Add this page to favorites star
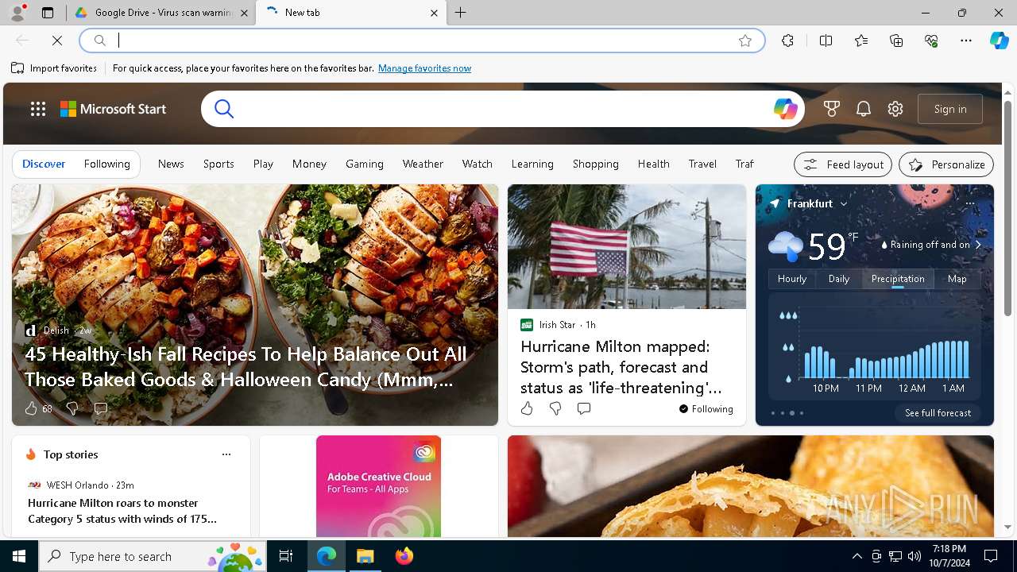The width and height of the screenshot is (1017, 572). pos(744,41)
